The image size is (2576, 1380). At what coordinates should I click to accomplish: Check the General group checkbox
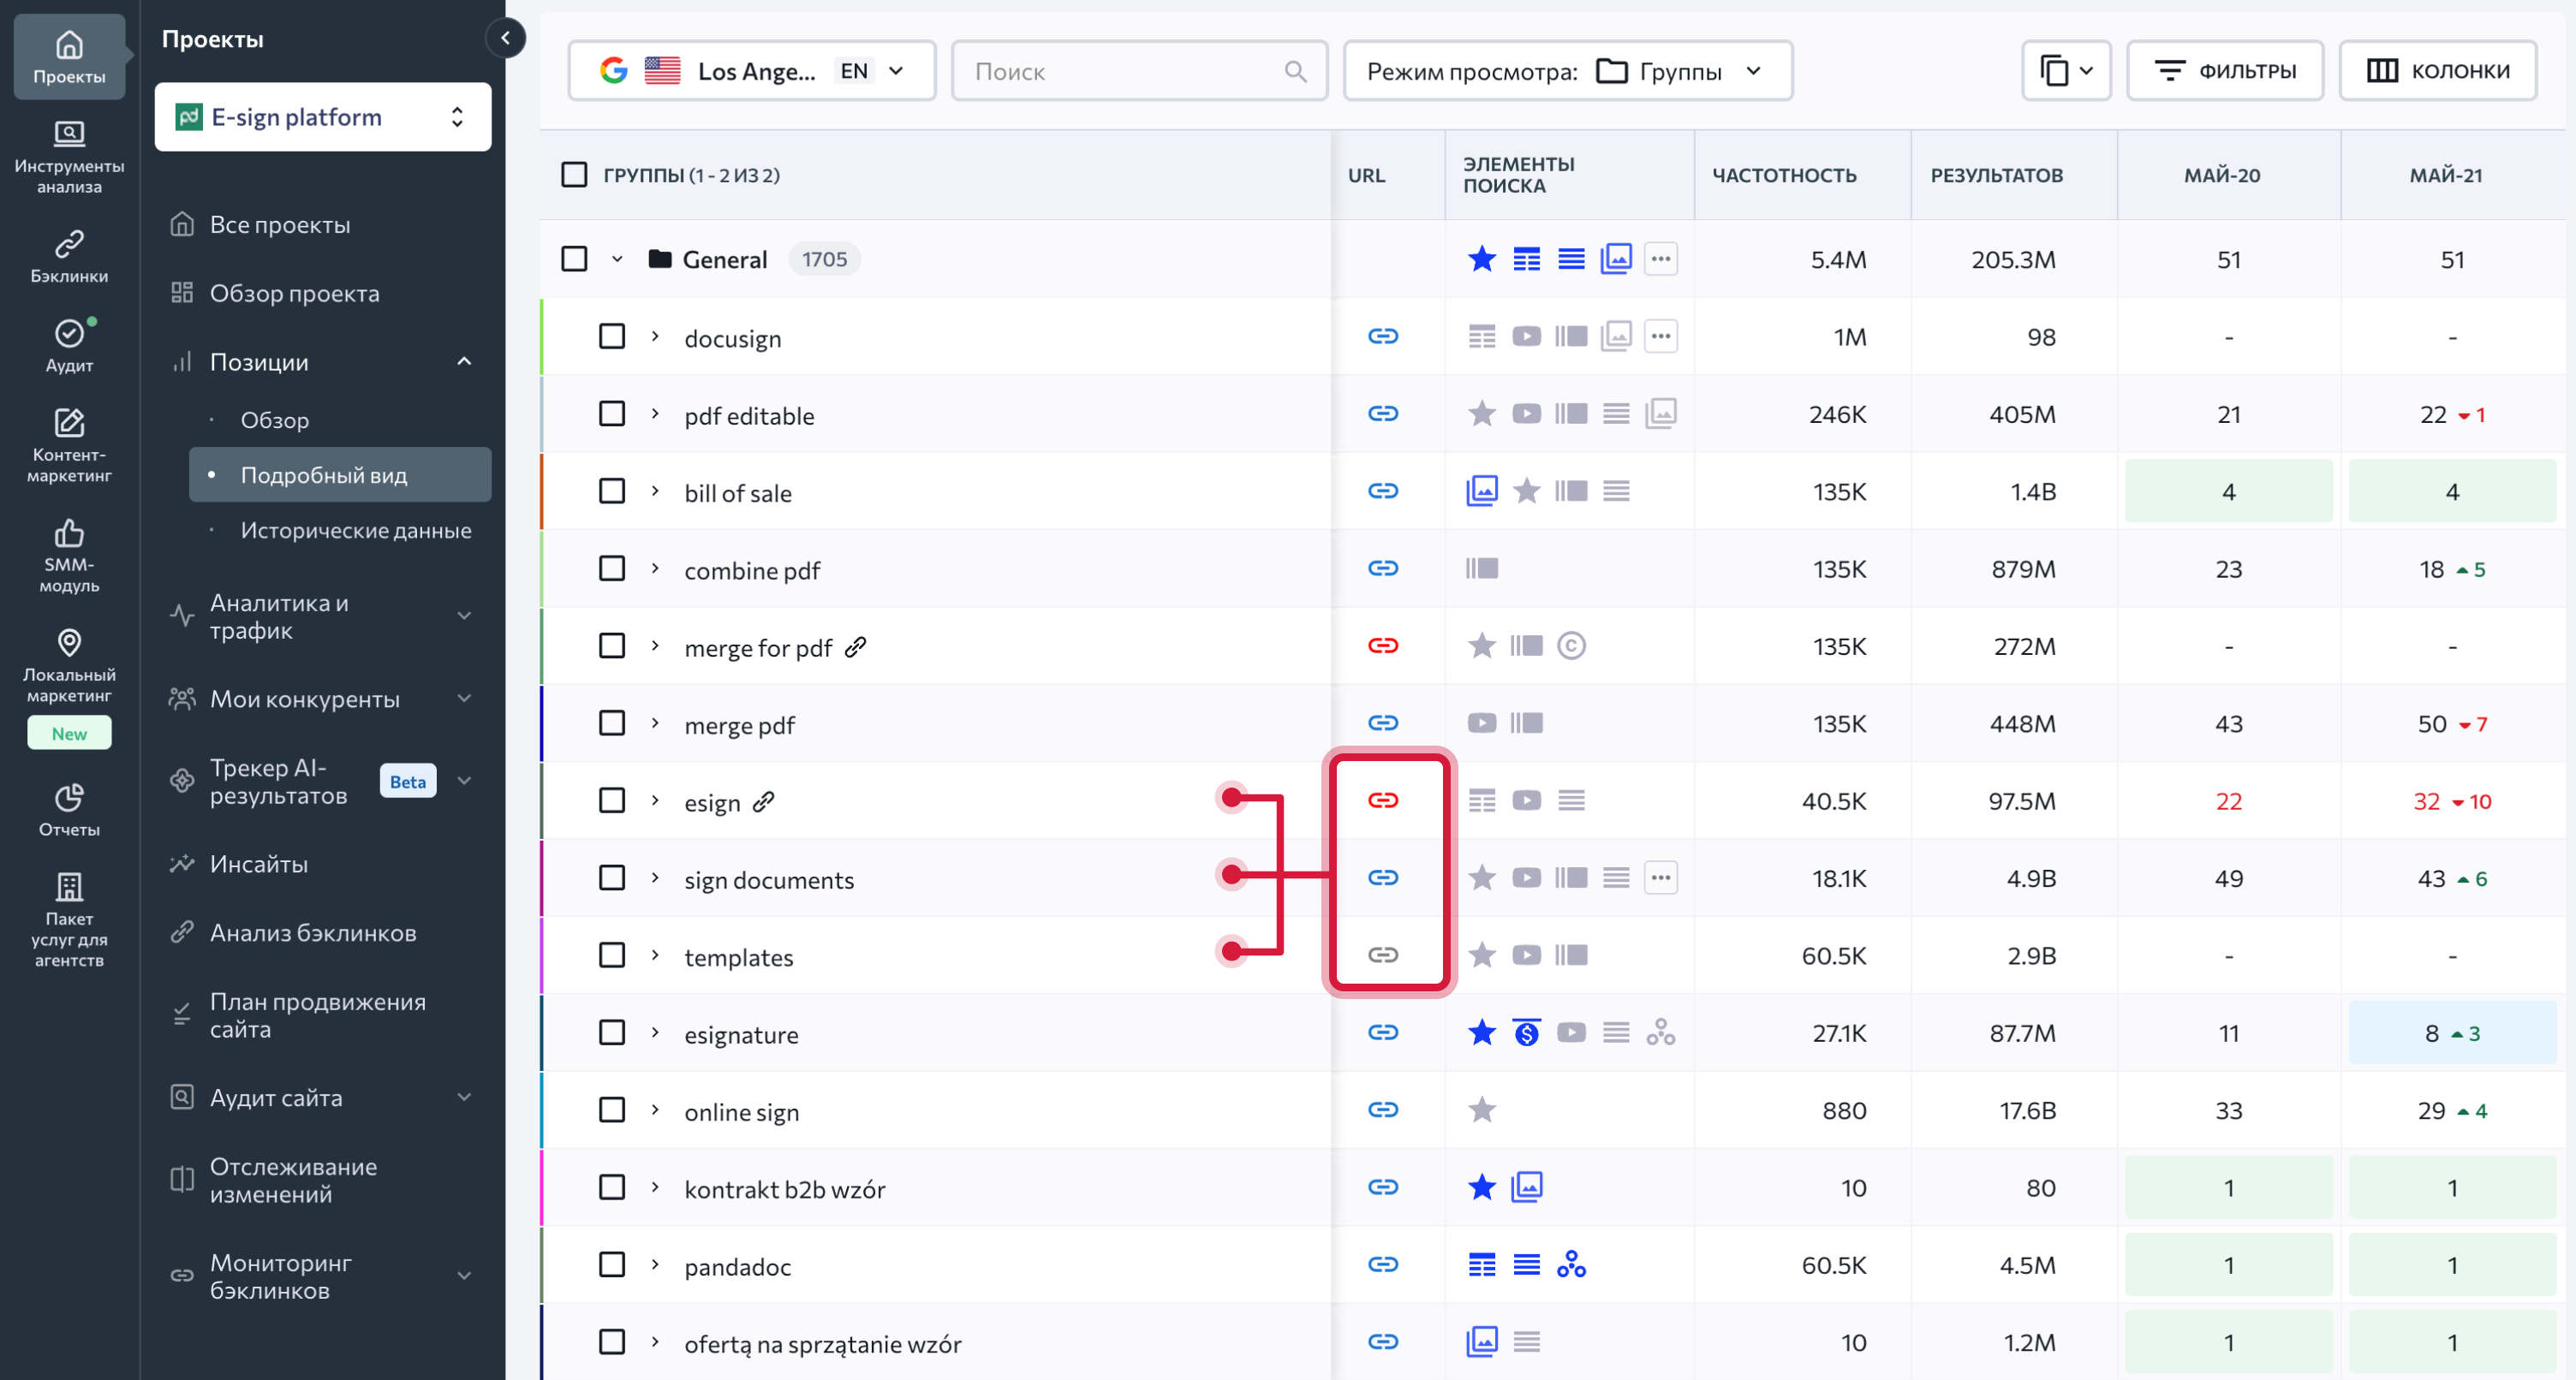574,259
